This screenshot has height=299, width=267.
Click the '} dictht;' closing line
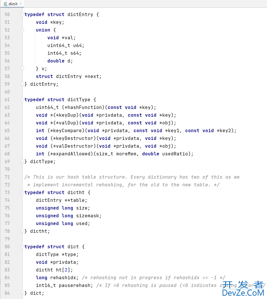coord(37,231)
